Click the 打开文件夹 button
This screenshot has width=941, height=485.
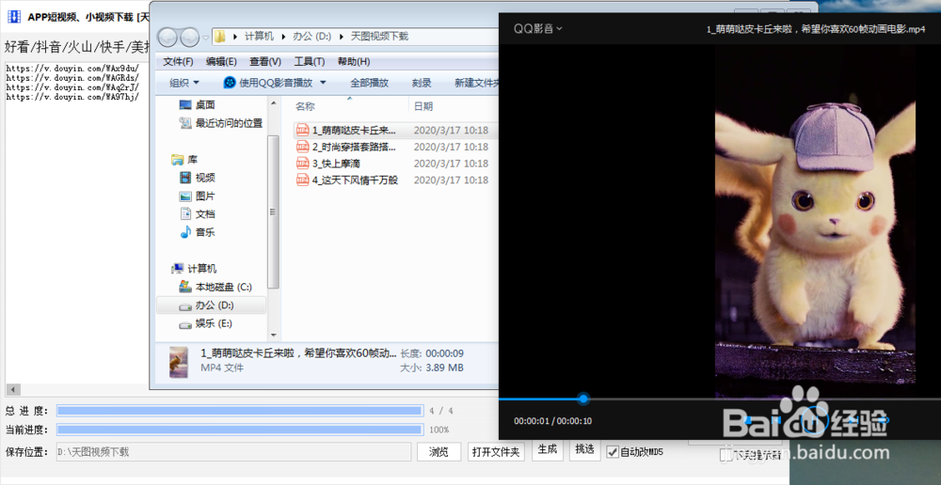[x=496, y=452]
